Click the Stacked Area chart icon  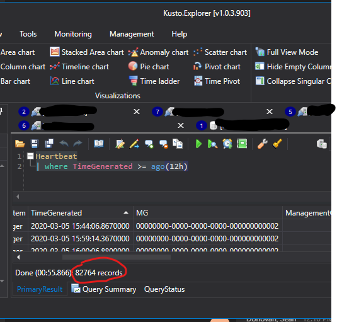pos(55,52)
